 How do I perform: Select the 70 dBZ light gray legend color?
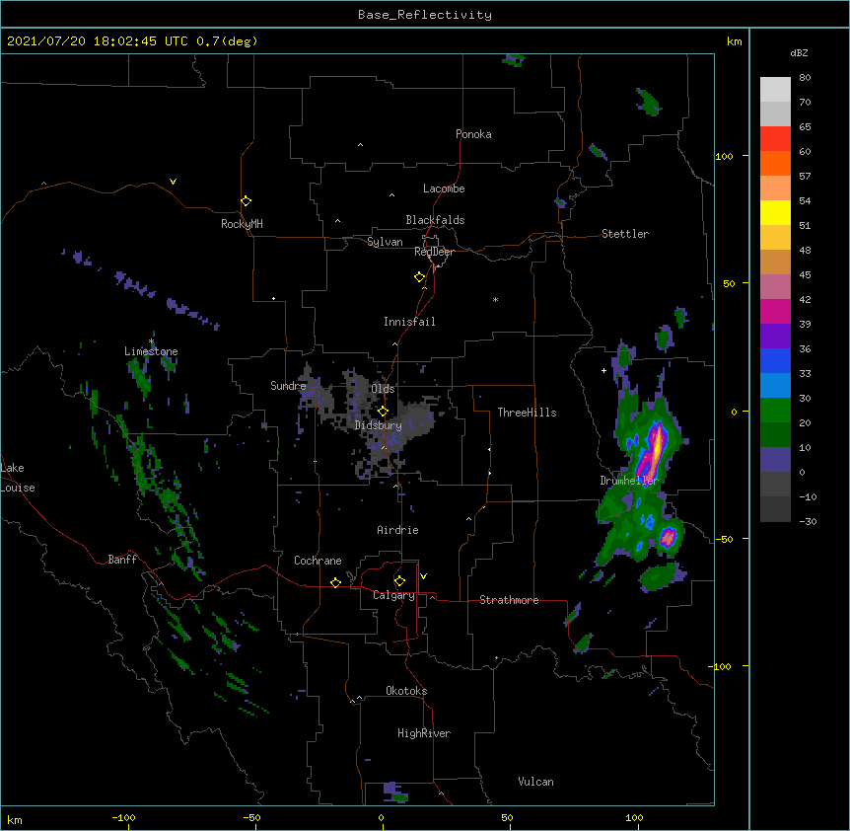775,90
